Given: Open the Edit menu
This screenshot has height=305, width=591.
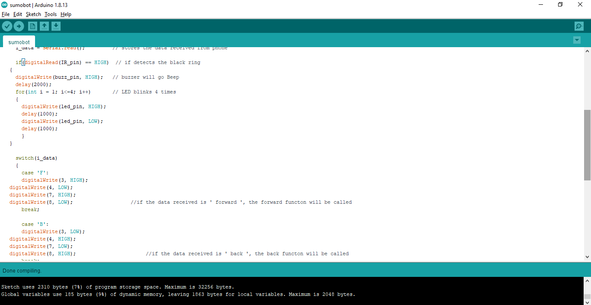Looking at the screenshot, I should click(x=18, y=14).
